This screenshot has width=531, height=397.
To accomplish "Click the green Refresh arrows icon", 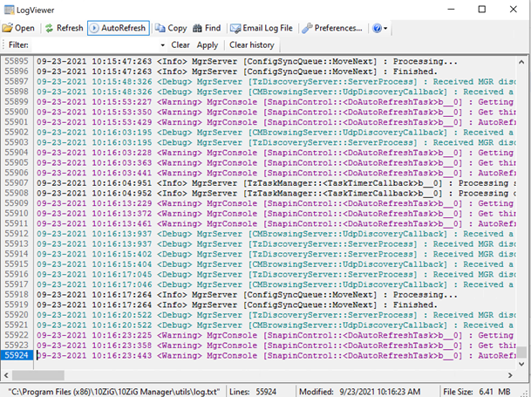I will [50, 28].
